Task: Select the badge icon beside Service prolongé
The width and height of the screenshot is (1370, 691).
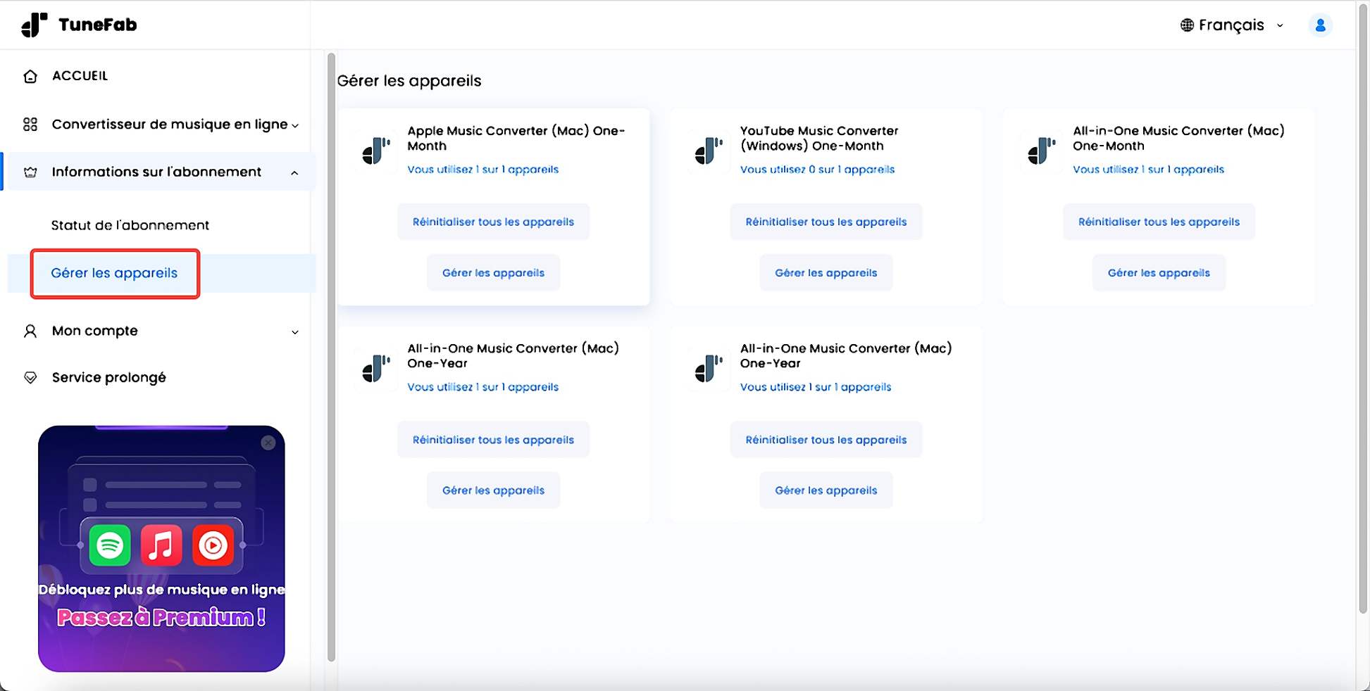Action: point(30,377)
